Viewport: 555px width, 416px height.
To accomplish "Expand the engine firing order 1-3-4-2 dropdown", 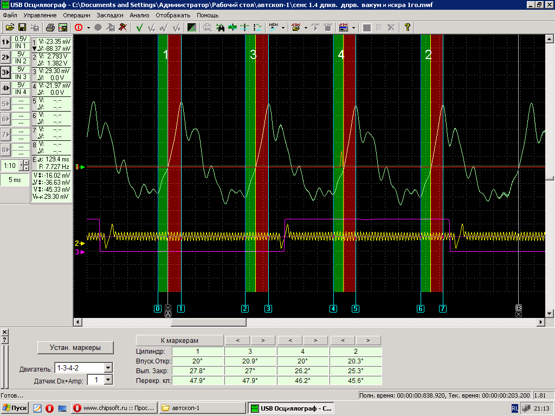I will coord(108,368).
